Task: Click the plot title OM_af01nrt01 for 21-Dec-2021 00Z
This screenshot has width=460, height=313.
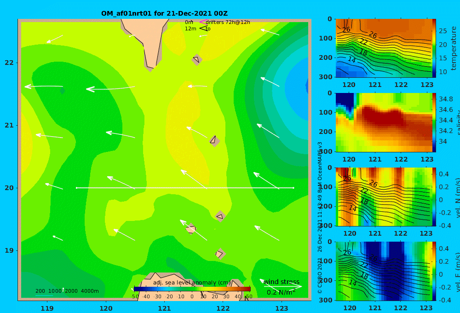Action: [x=164, y=13]
